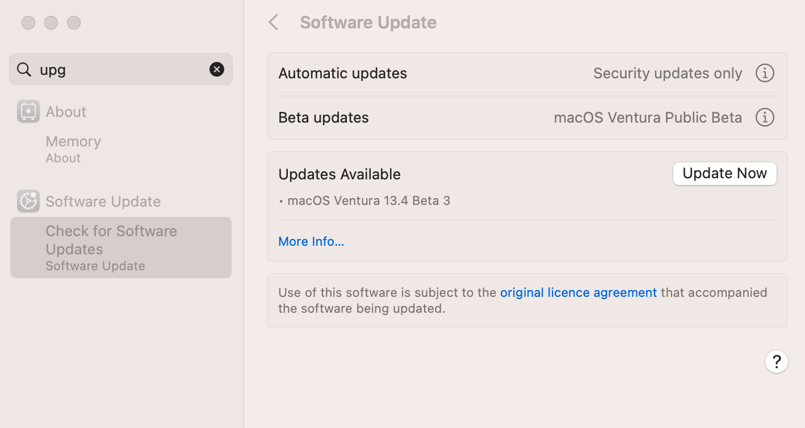Click the magnifying glass search icon
The height and width of the screenshot is (428, 805).
(24, 69)
